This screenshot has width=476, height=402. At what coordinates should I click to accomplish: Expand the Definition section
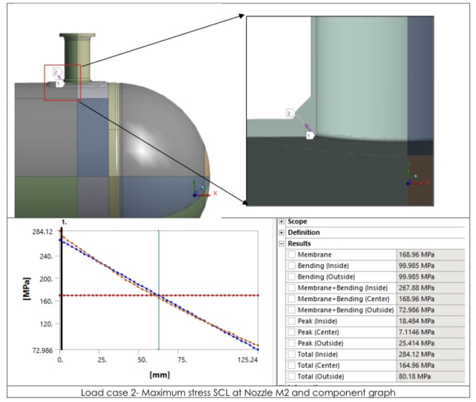282,232
